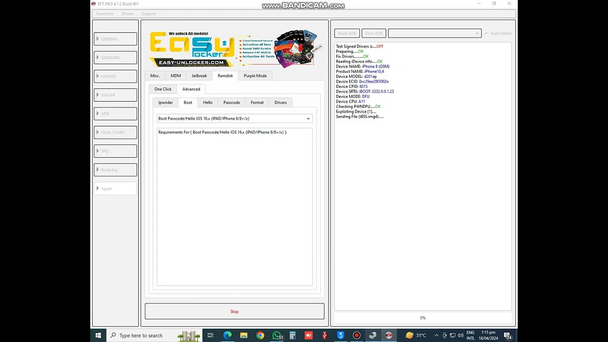Expand the XIAOMI sidebar section
Viewport: 608px width, 342px height.
(x=115, y=95)
